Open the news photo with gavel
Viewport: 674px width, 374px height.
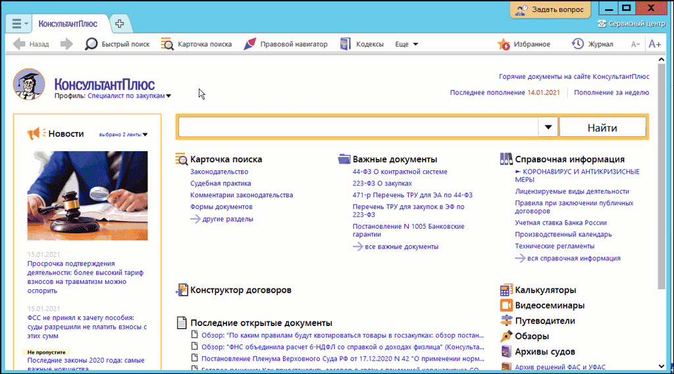(x=88, y=196)
